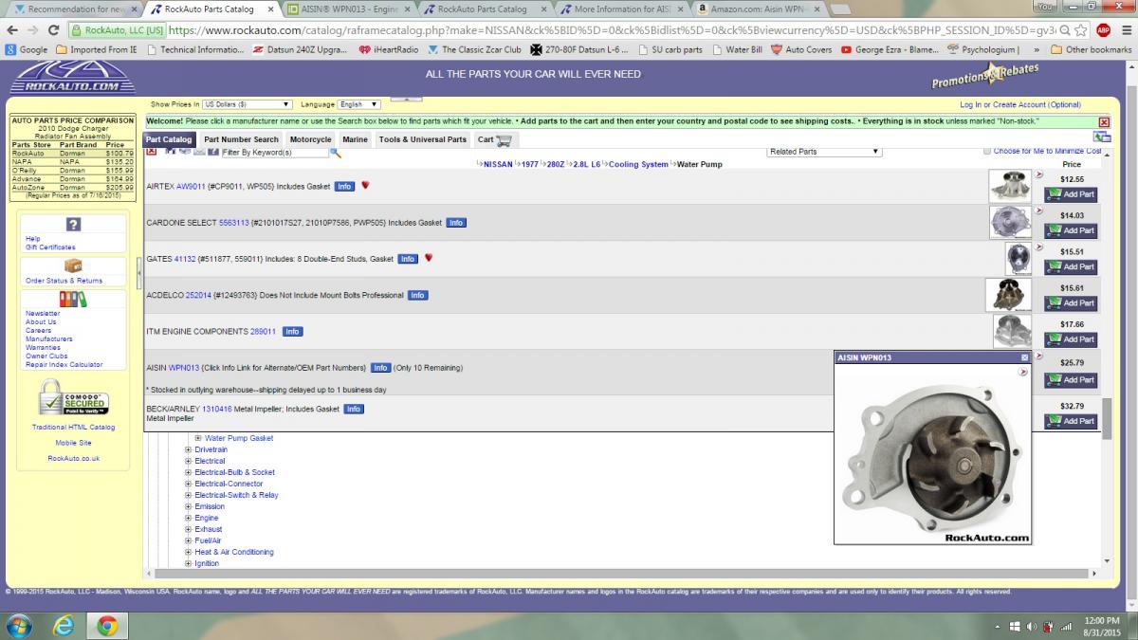Click the Comodo Secured padlock badge
The height and width of the screenshot is (640, 1138).
click(x=73, y=396)
